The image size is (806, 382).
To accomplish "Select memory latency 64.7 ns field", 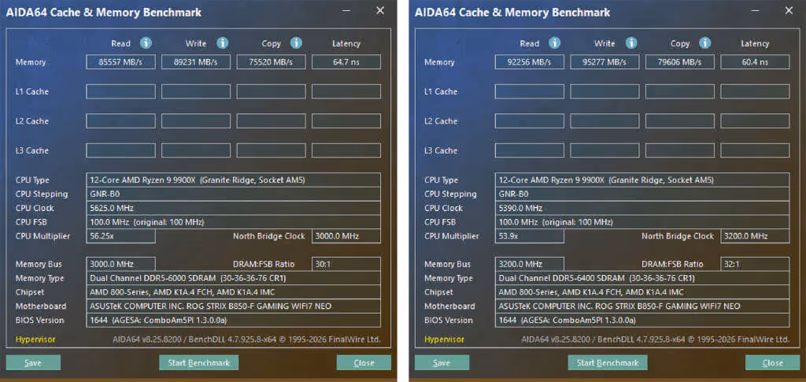I will (346, 62).
